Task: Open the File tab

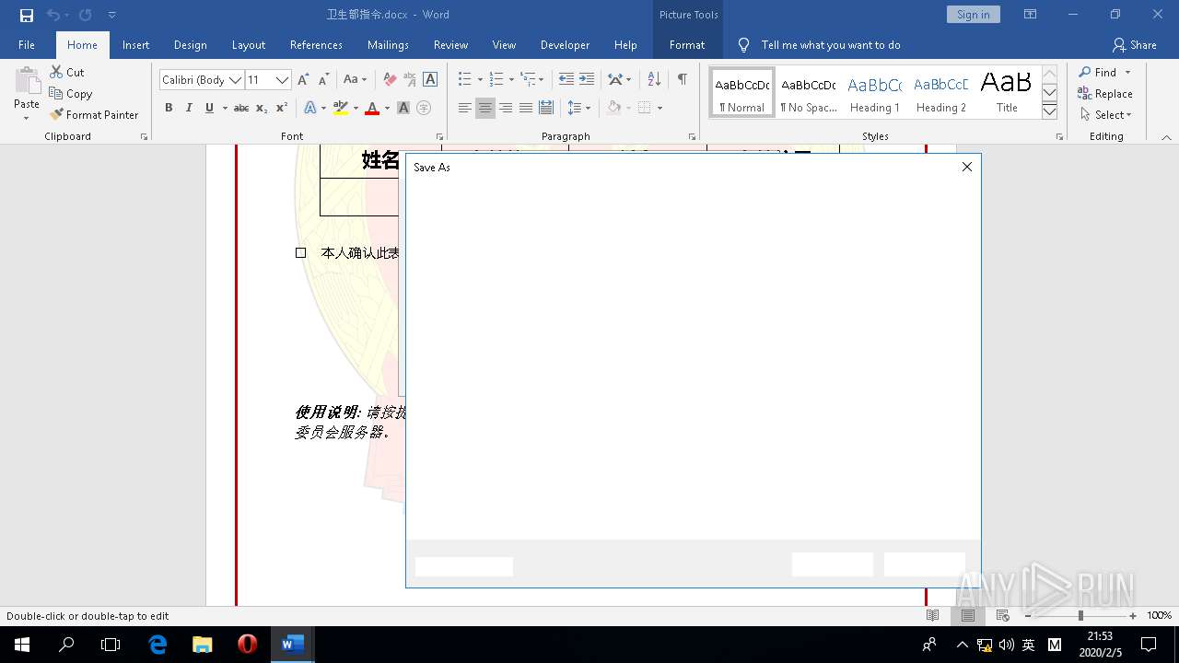Action: 27,45
